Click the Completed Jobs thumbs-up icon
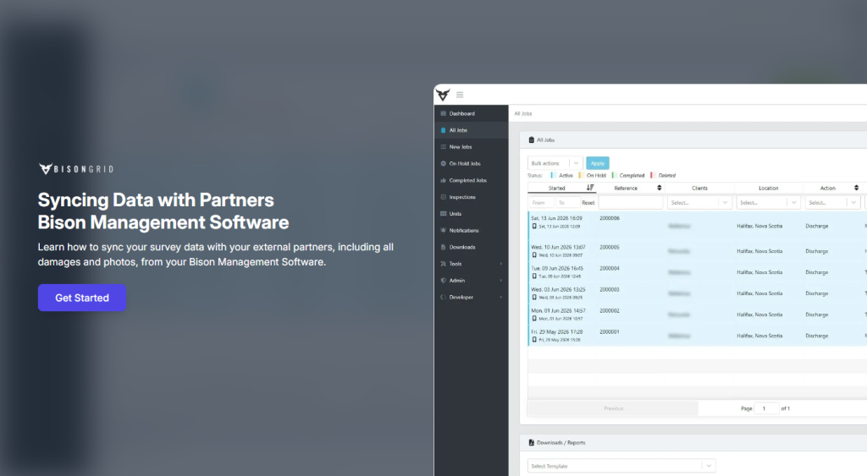 pyautogui.click(x=443, y=180)
